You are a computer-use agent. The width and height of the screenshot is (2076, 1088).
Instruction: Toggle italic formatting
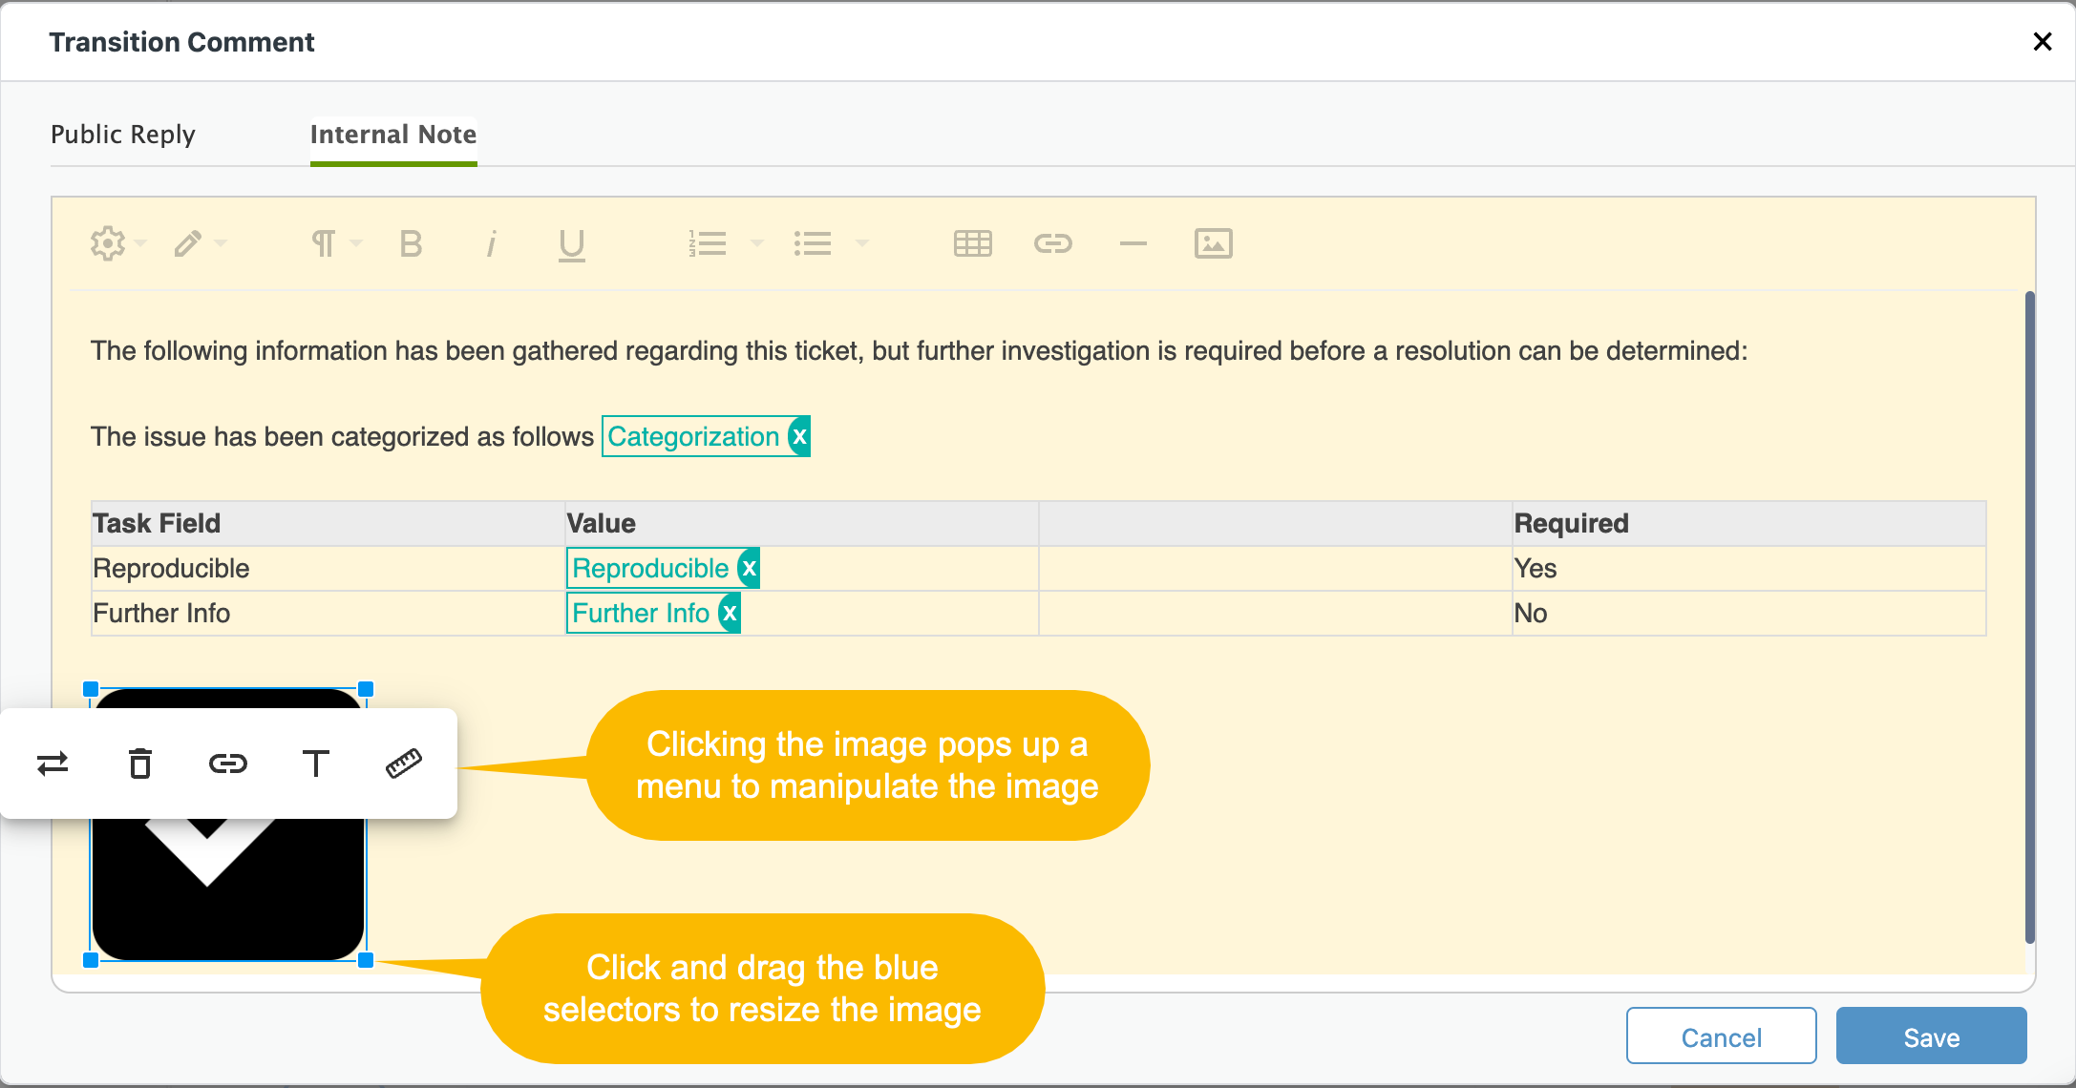point(491,243)
